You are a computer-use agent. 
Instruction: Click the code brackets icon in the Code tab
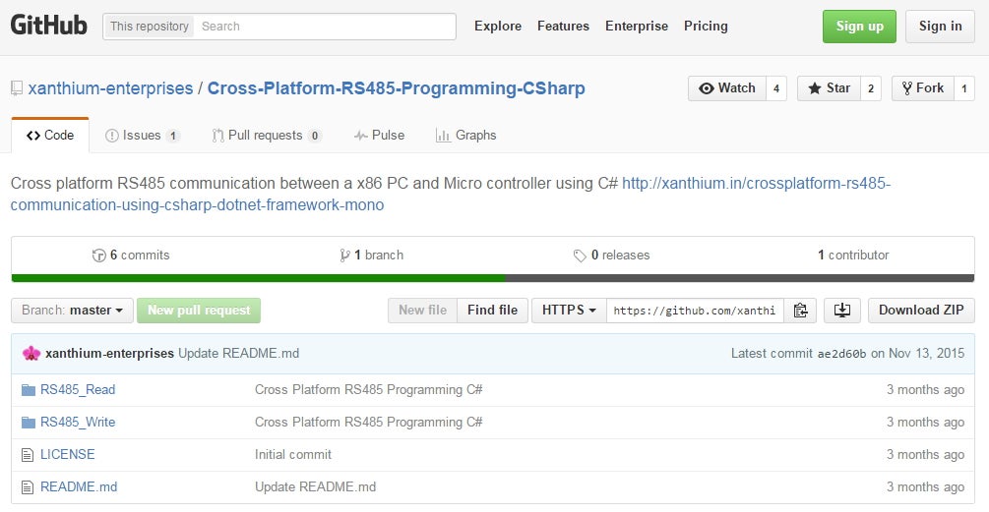(33, 136)
